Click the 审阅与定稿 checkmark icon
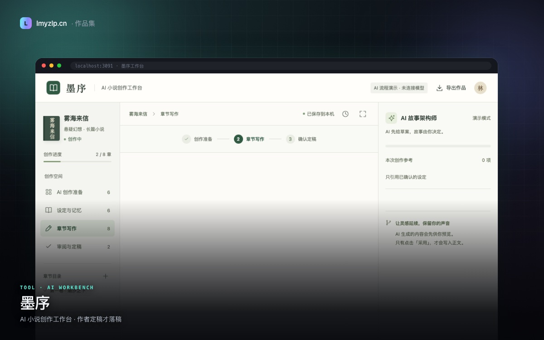Viewport: 544px width, 340px height. pos(49,247)
